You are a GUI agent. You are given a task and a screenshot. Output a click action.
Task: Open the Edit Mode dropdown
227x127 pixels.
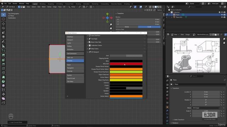(x=12, y=7)
